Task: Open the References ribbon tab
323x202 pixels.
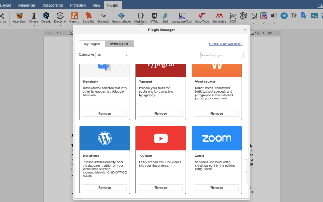Action: [x=26, y=5]
